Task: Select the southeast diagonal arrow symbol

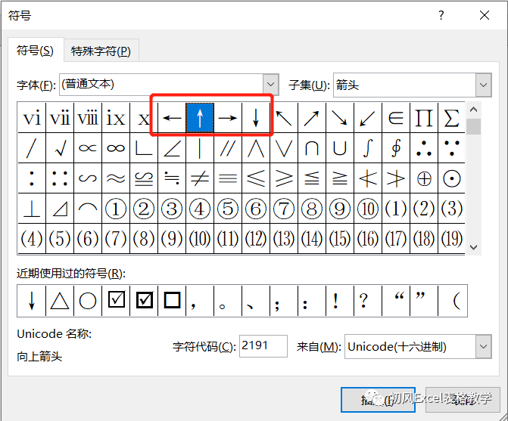Action: click(x=340, y=118)
